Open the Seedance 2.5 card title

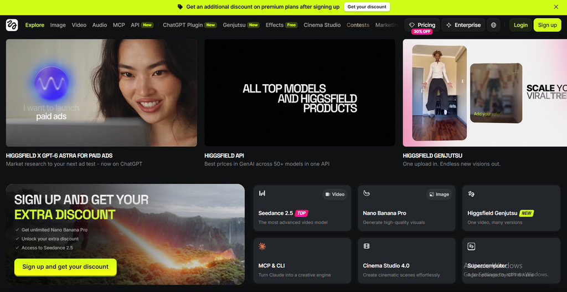(x=276, y=213)
